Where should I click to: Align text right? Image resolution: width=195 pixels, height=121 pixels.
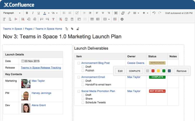point(109,13)
